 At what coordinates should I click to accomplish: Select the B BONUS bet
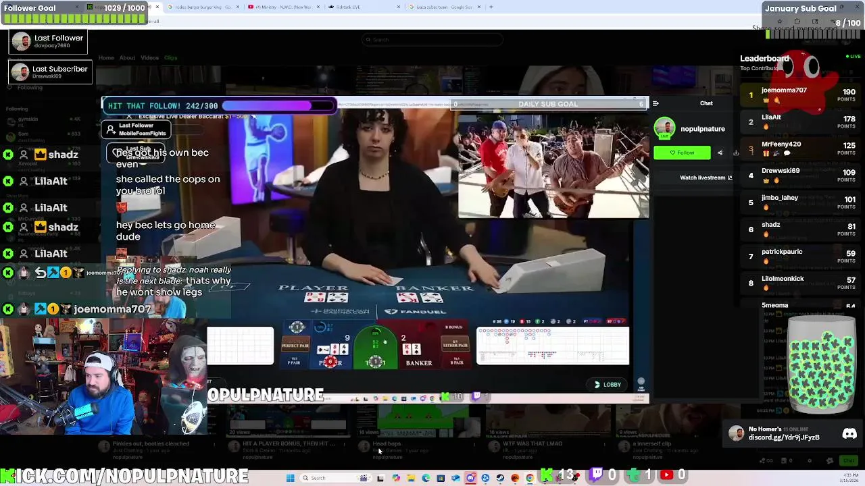(x=453, y=327)
